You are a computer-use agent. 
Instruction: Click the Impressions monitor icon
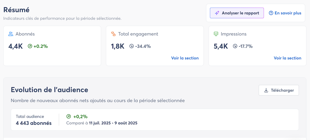(216, 34)
